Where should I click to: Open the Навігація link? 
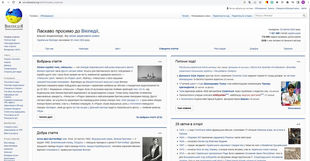(x=83, y=49)
